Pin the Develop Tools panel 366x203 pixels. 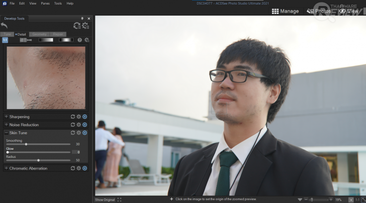point(82,19)
